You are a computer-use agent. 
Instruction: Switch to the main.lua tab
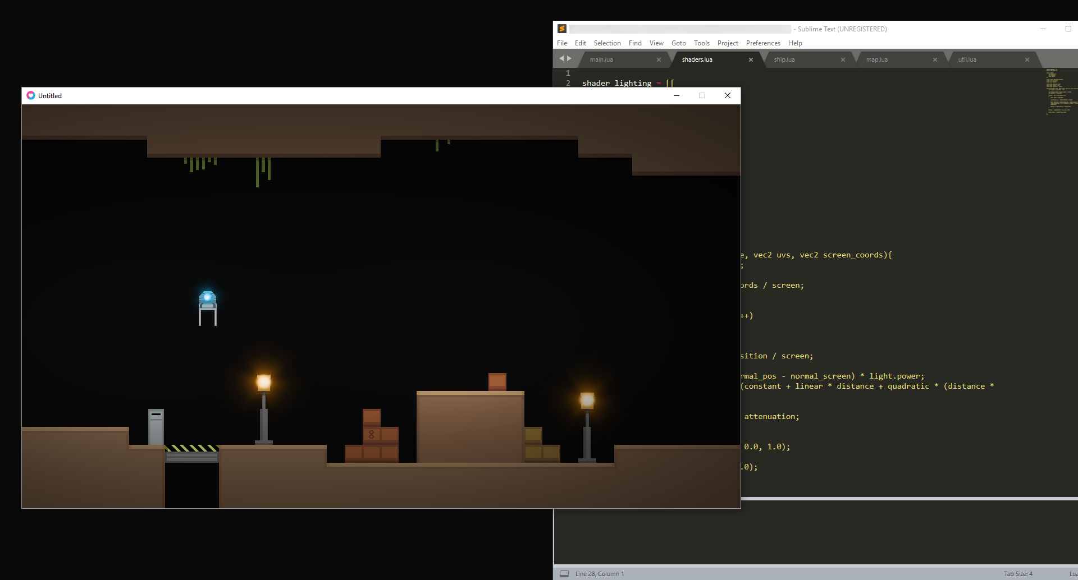click(601, 60)
